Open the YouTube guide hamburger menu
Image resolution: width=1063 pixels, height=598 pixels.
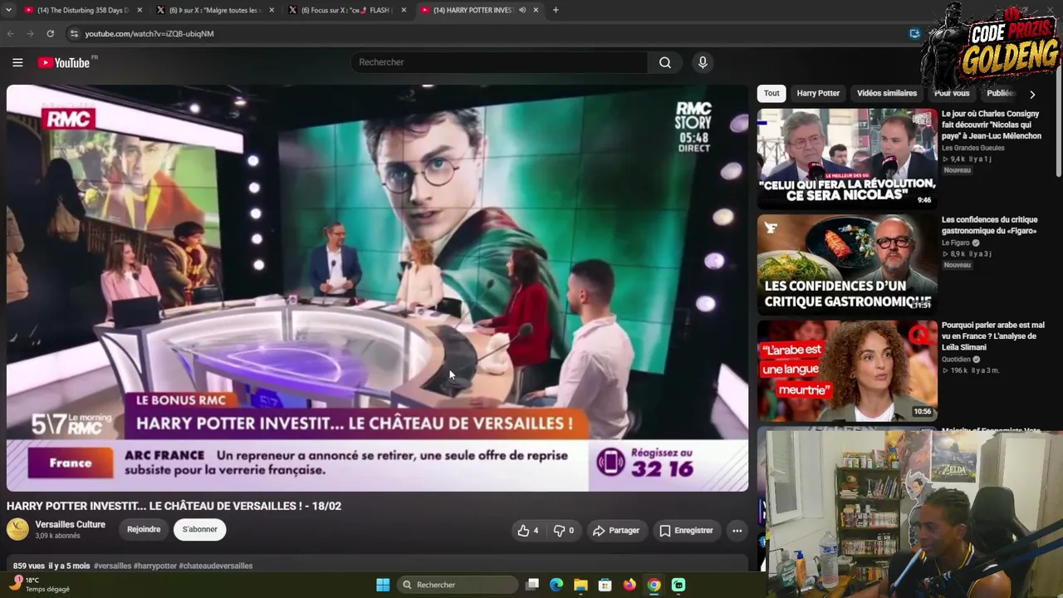point(17,62)
